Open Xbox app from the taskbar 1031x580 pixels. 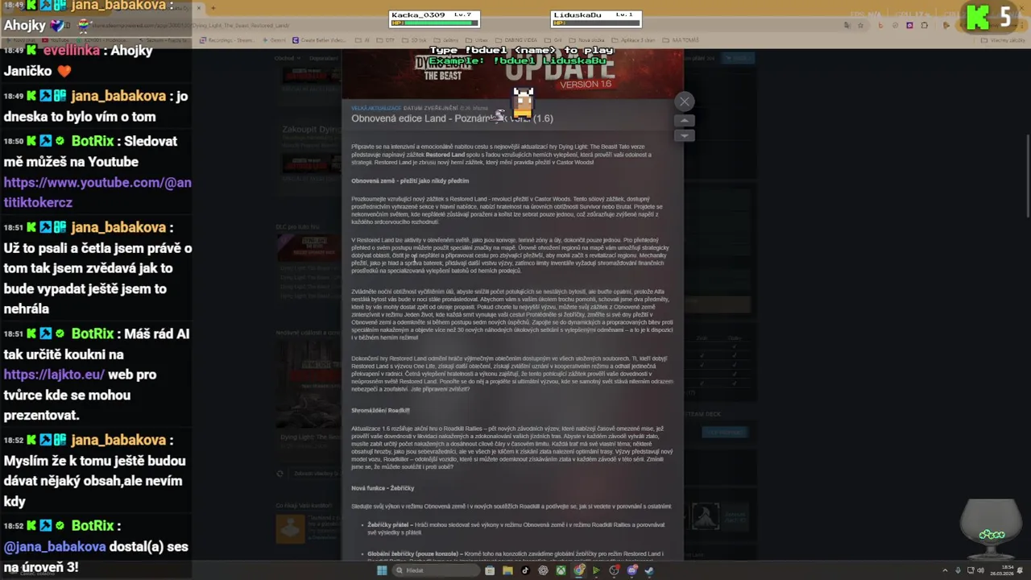point(561,570)
